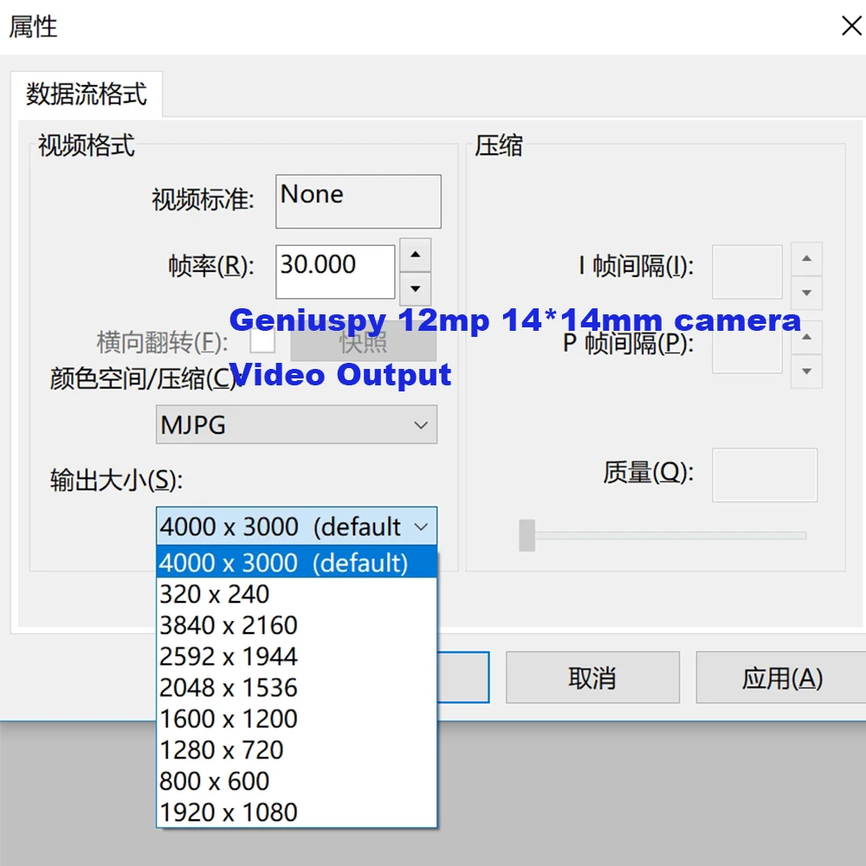Select the 1280 x 720 resolution

(x=296, y=750)
